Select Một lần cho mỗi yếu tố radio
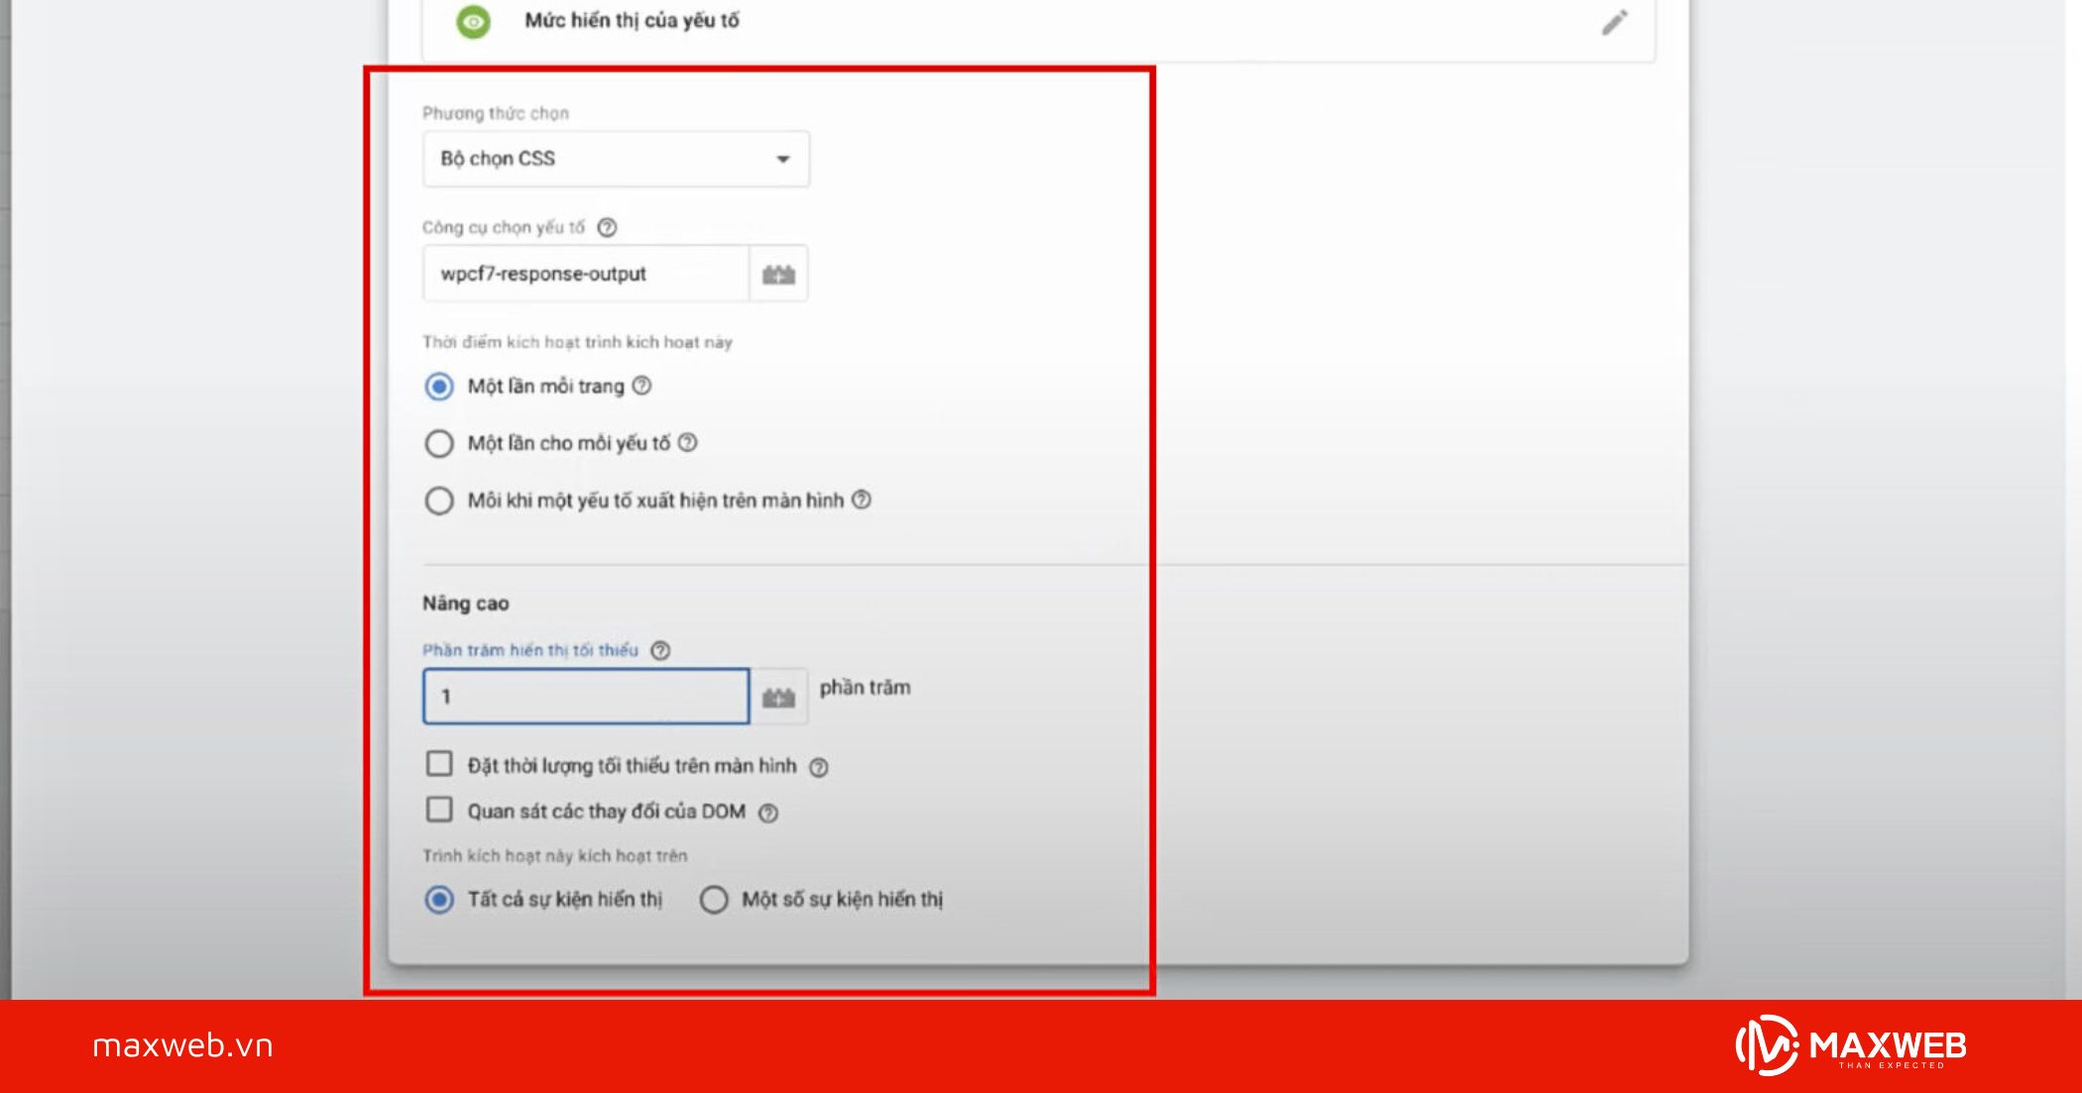The image size is (2082, 1093). 439,443
